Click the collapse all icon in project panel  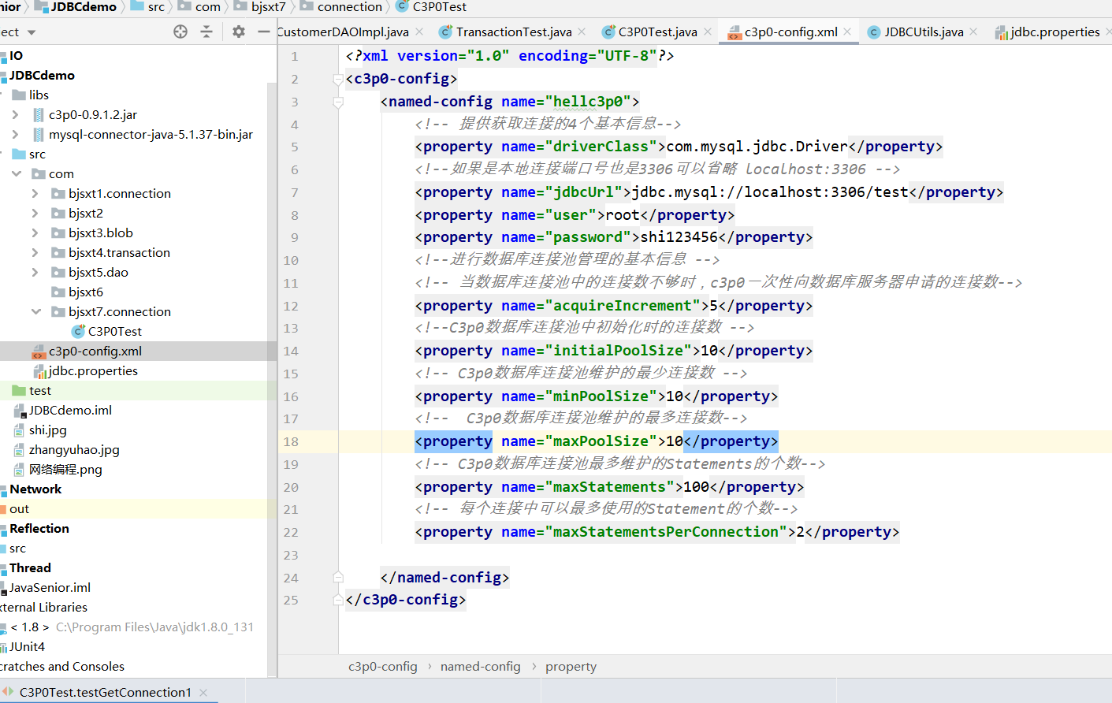206,32
